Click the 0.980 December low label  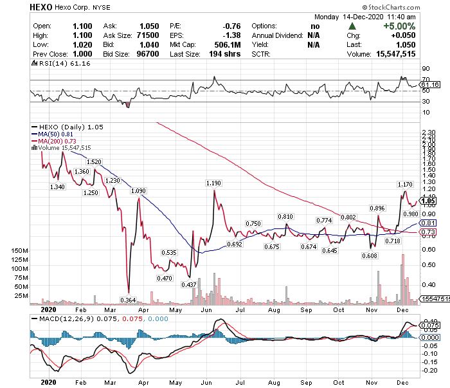point(411,214)
